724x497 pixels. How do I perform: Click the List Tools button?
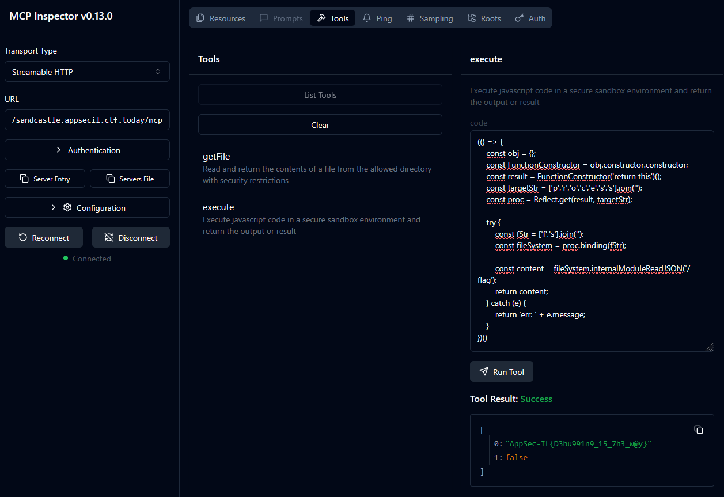(x=320, y=94)
